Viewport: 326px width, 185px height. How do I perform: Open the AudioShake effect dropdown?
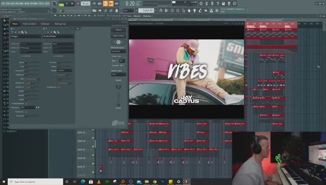pos(58,36)
